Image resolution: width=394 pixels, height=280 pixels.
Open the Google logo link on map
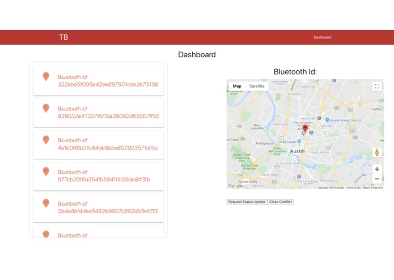(x=235, y=186)
